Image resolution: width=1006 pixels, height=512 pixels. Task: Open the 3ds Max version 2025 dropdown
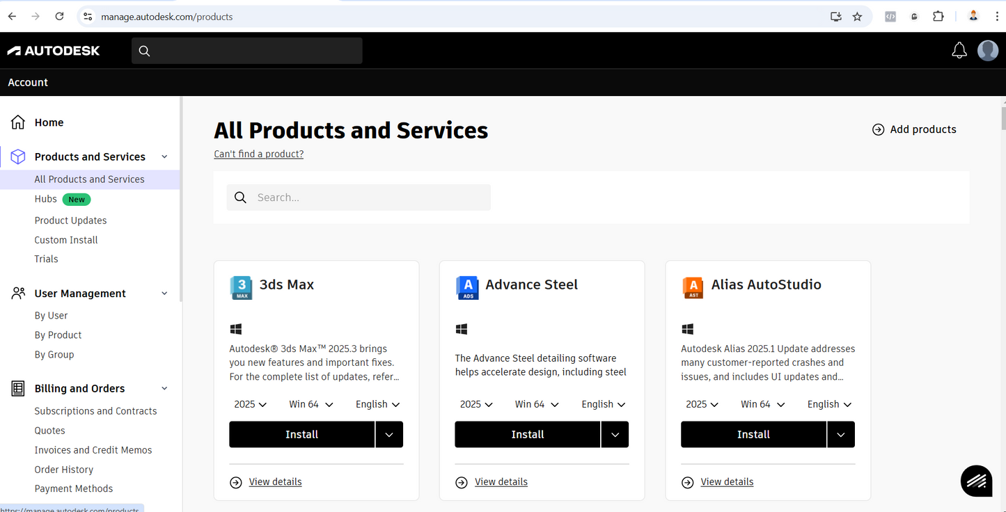[x=251, y=404]
